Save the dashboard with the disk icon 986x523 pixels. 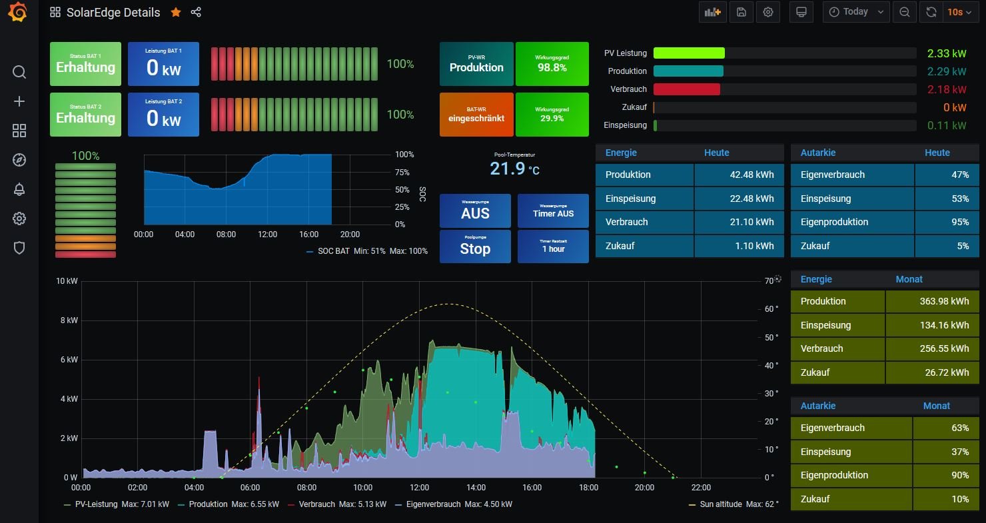741,12
